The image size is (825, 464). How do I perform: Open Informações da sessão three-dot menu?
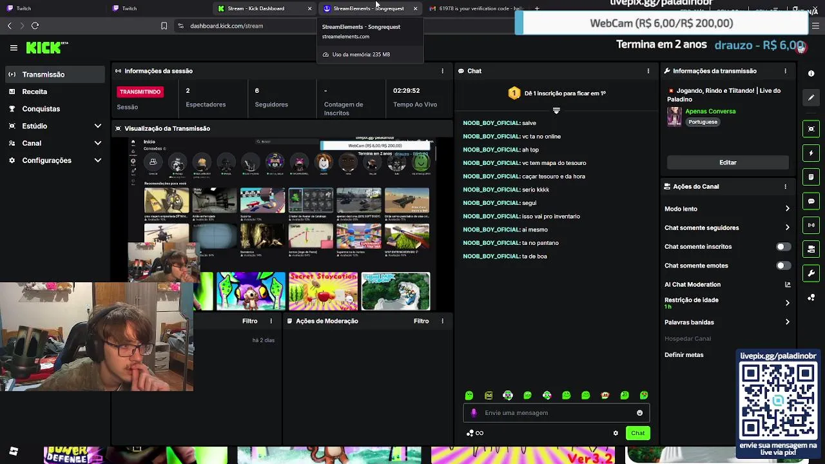click(x=442, y=71)
